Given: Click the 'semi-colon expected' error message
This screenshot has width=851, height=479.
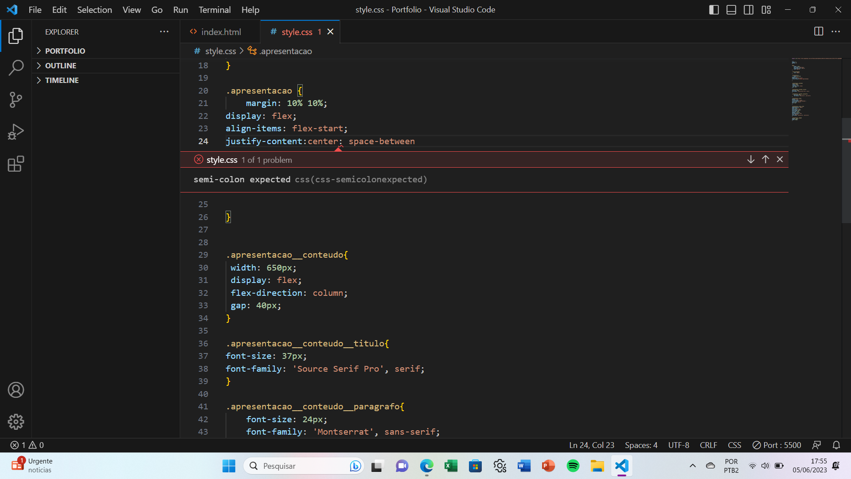Looking at the screenshot, I should point(242,179).
